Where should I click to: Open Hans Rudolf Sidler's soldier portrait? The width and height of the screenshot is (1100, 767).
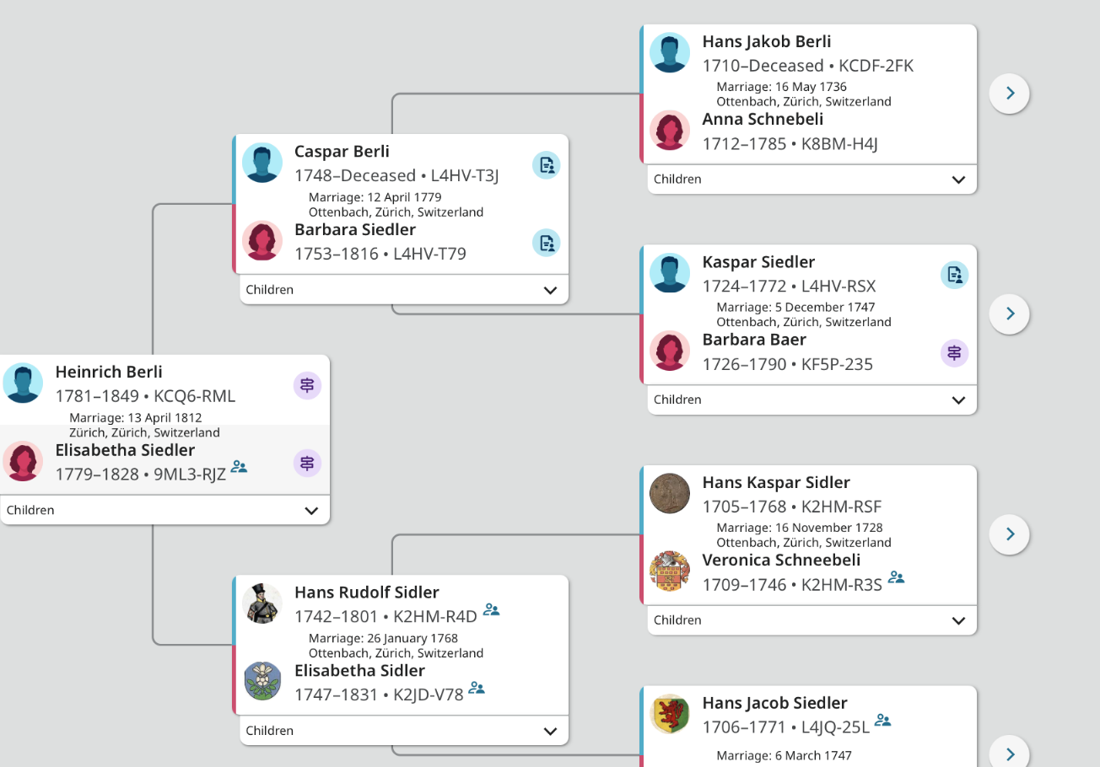pyautogui.click(x=262, y=603)
